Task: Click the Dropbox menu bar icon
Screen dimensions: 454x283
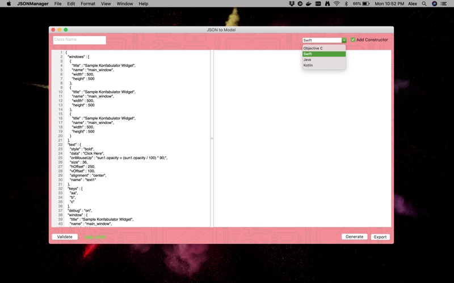Action: [292, 3]
